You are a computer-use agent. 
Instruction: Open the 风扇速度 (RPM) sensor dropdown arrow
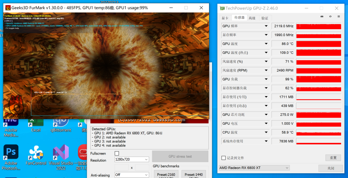[266, 70]
